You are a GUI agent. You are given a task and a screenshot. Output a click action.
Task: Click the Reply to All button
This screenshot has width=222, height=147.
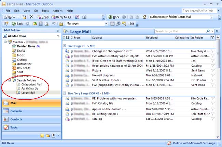[61, 17]
